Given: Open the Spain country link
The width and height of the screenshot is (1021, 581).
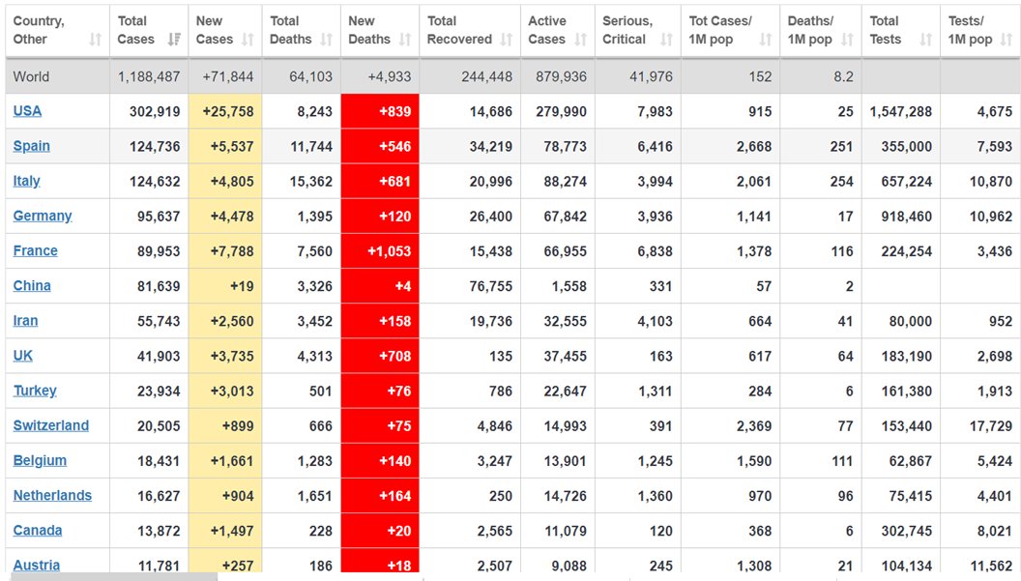Looking at the screenshot, I should [x=31, y=146].
